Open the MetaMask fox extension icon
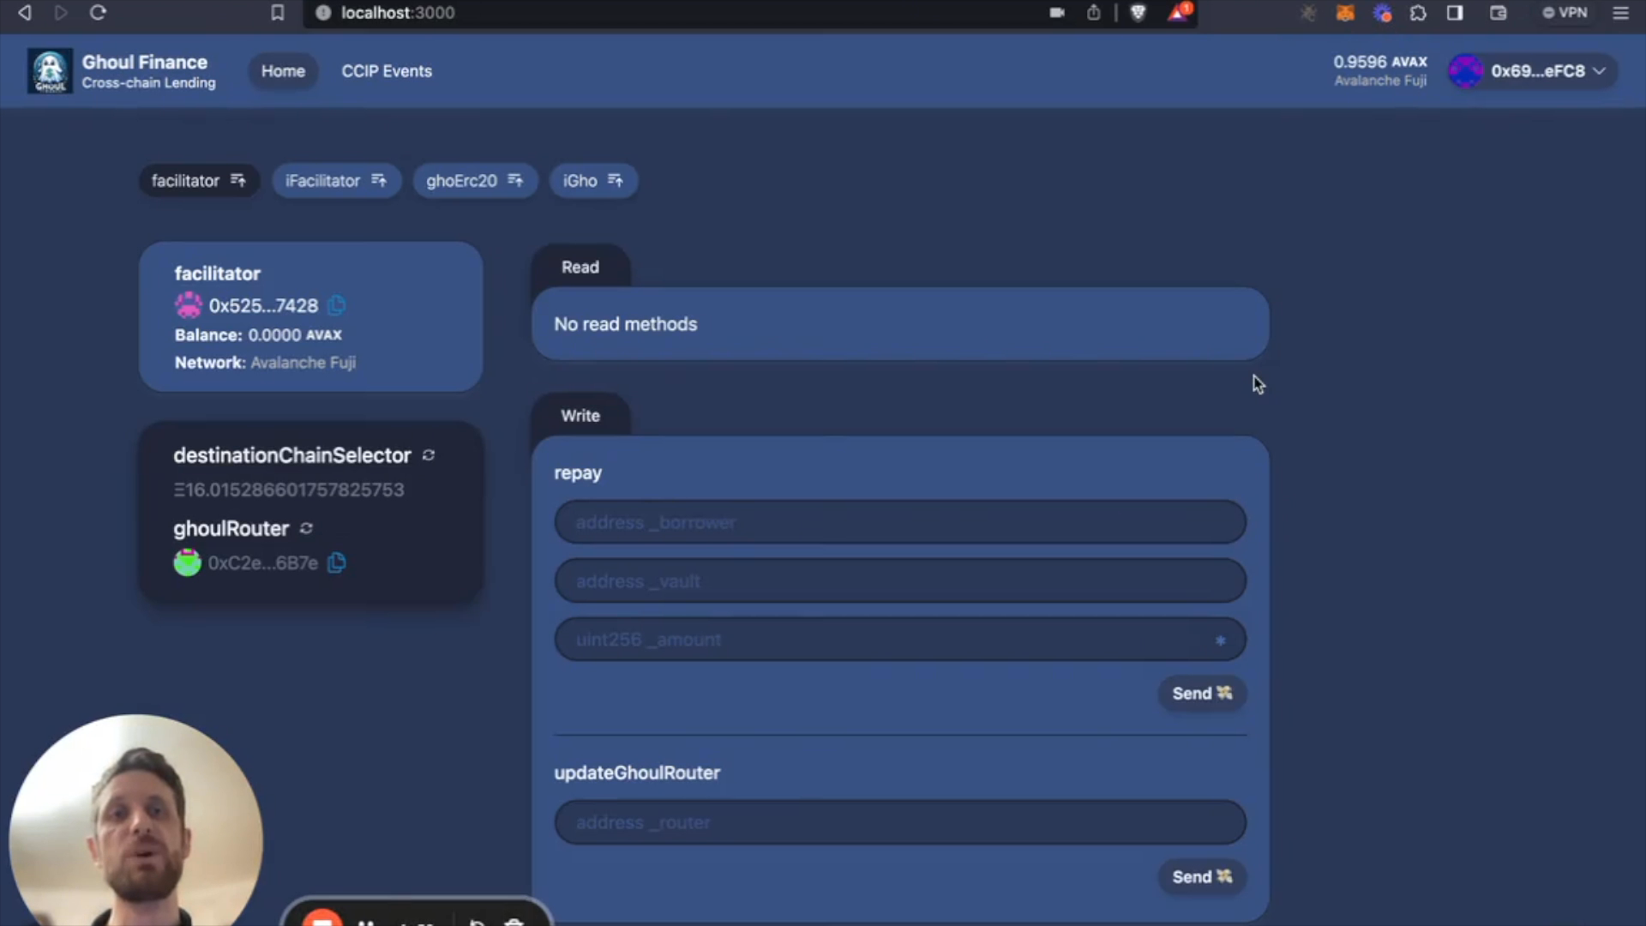 coord(1345,13)
